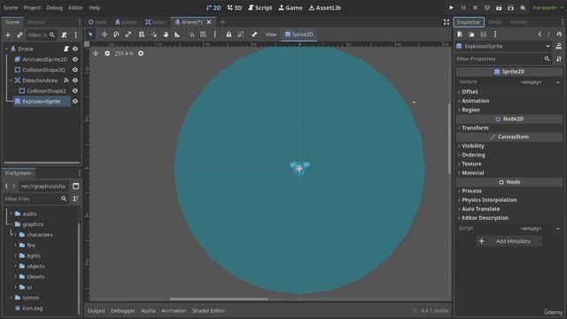Open the Project menu
Screen dimensions: 567x319
tap(32, 8)
